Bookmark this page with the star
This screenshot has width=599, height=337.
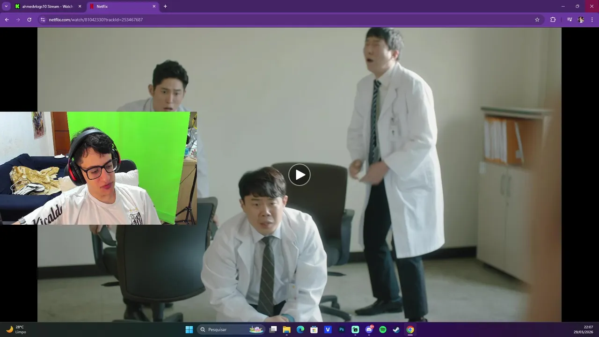tap(537, 20)
